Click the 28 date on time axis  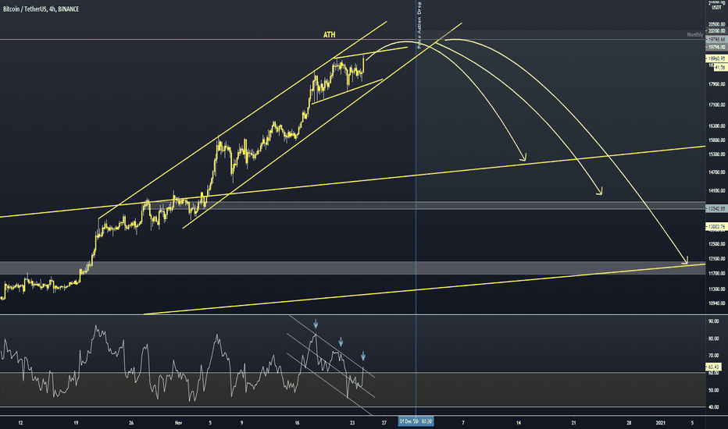[629, 423]
